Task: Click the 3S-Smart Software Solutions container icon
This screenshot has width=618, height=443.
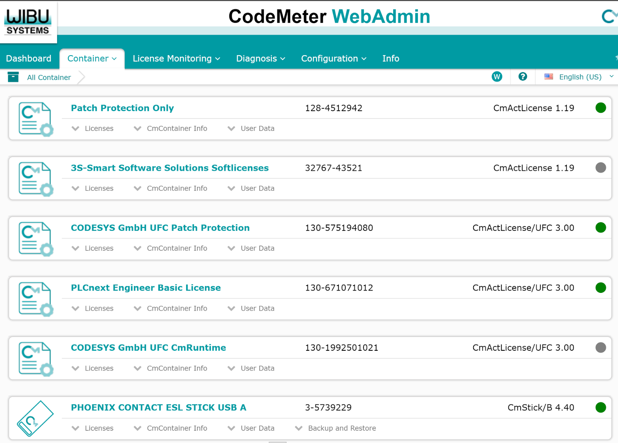Action: [36, 179]
